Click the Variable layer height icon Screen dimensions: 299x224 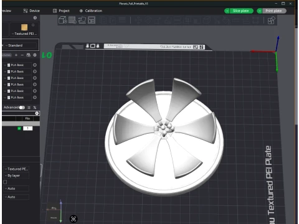[122, 20]
